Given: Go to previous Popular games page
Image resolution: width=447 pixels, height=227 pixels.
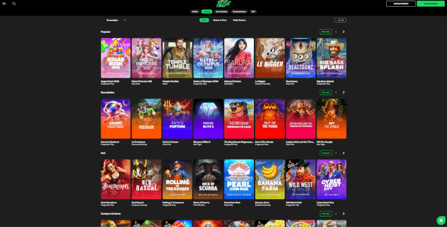Looking at the screenshot, I should (x=336, y=32).
